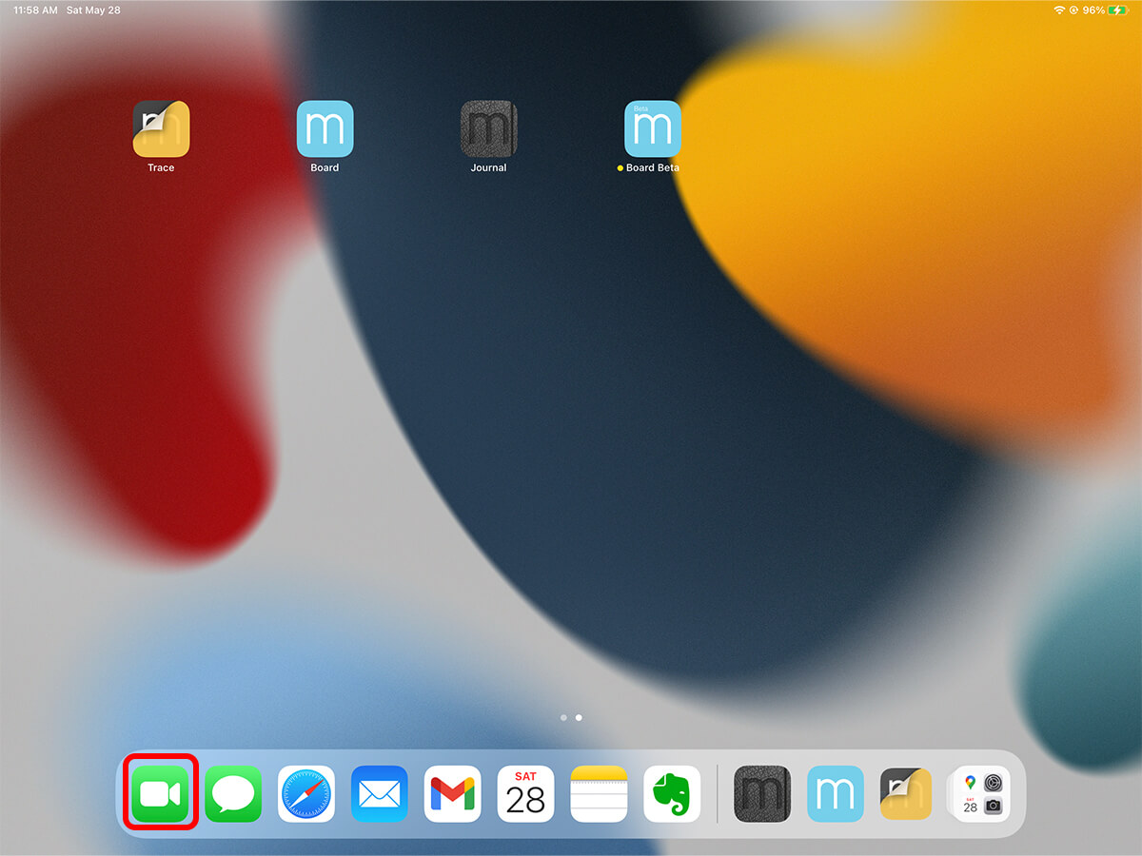Open the Journal app on home screen
The image size is (1142, 856).
tap(488, 129)
